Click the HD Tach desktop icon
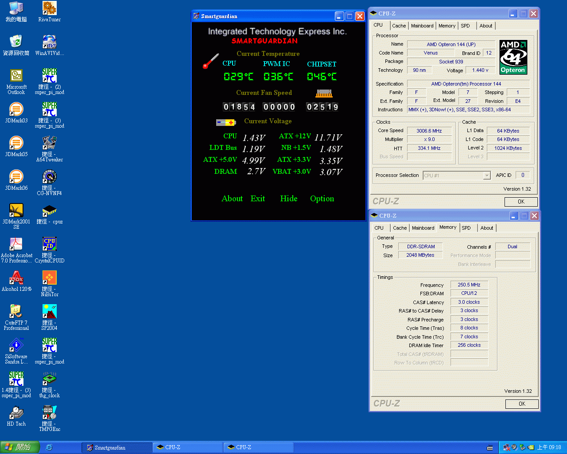 click(x=16, y=412)
